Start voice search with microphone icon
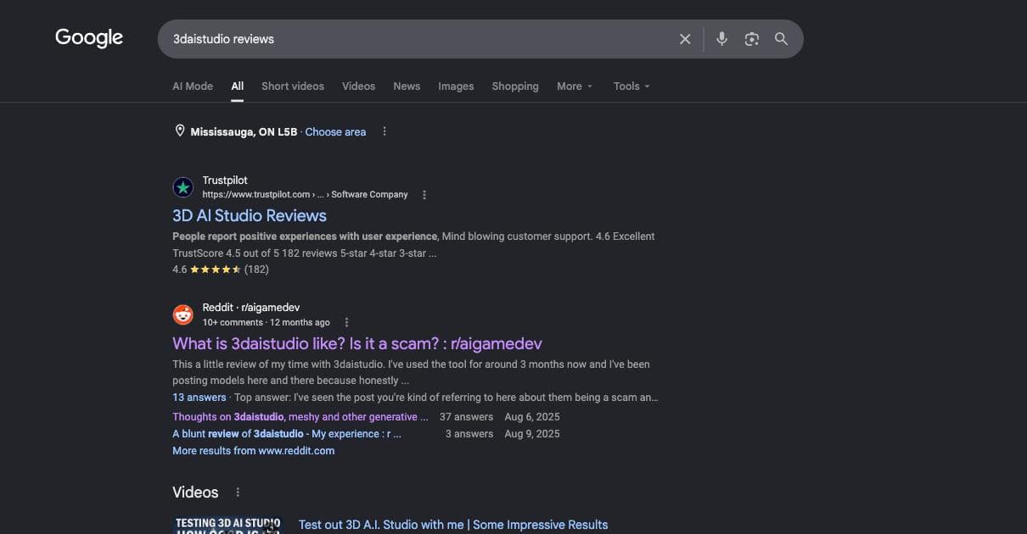The height and width of the screenshot is (534, 1027). [x=721, y=39]
